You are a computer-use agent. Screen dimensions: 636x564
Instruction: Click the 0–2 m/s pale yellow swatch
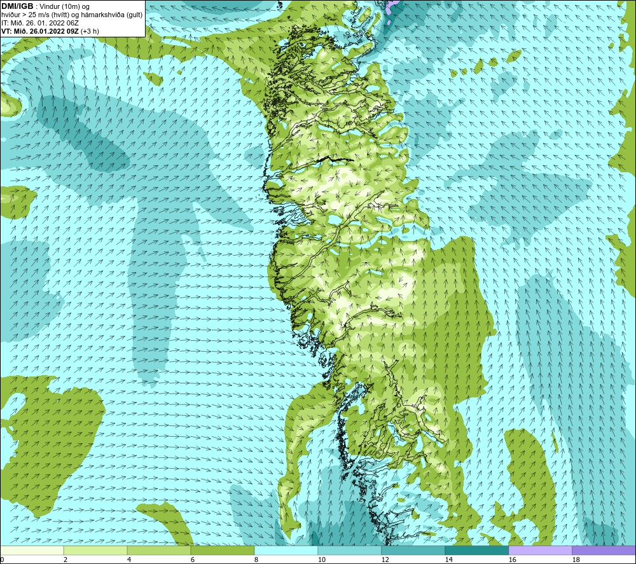(32, 550)
